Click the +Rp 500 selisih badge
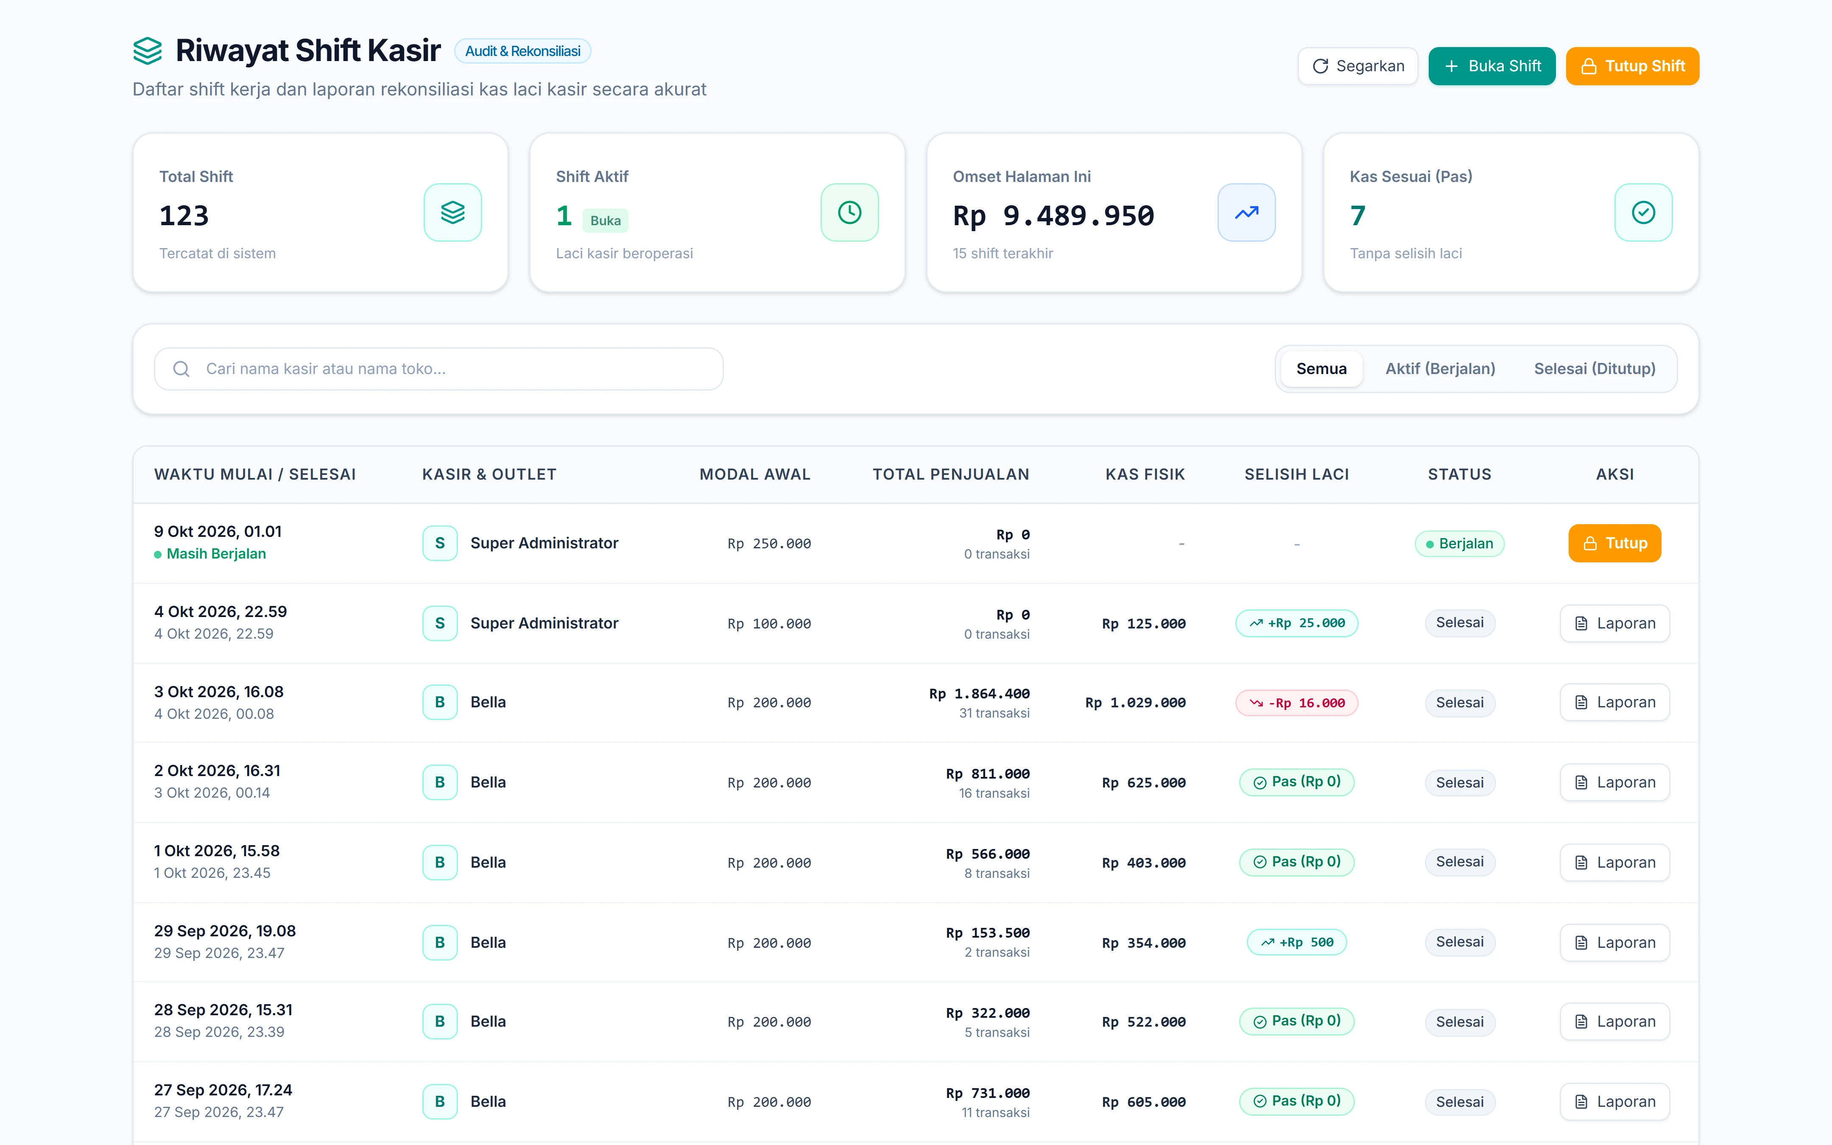 tap(1297, 942)
